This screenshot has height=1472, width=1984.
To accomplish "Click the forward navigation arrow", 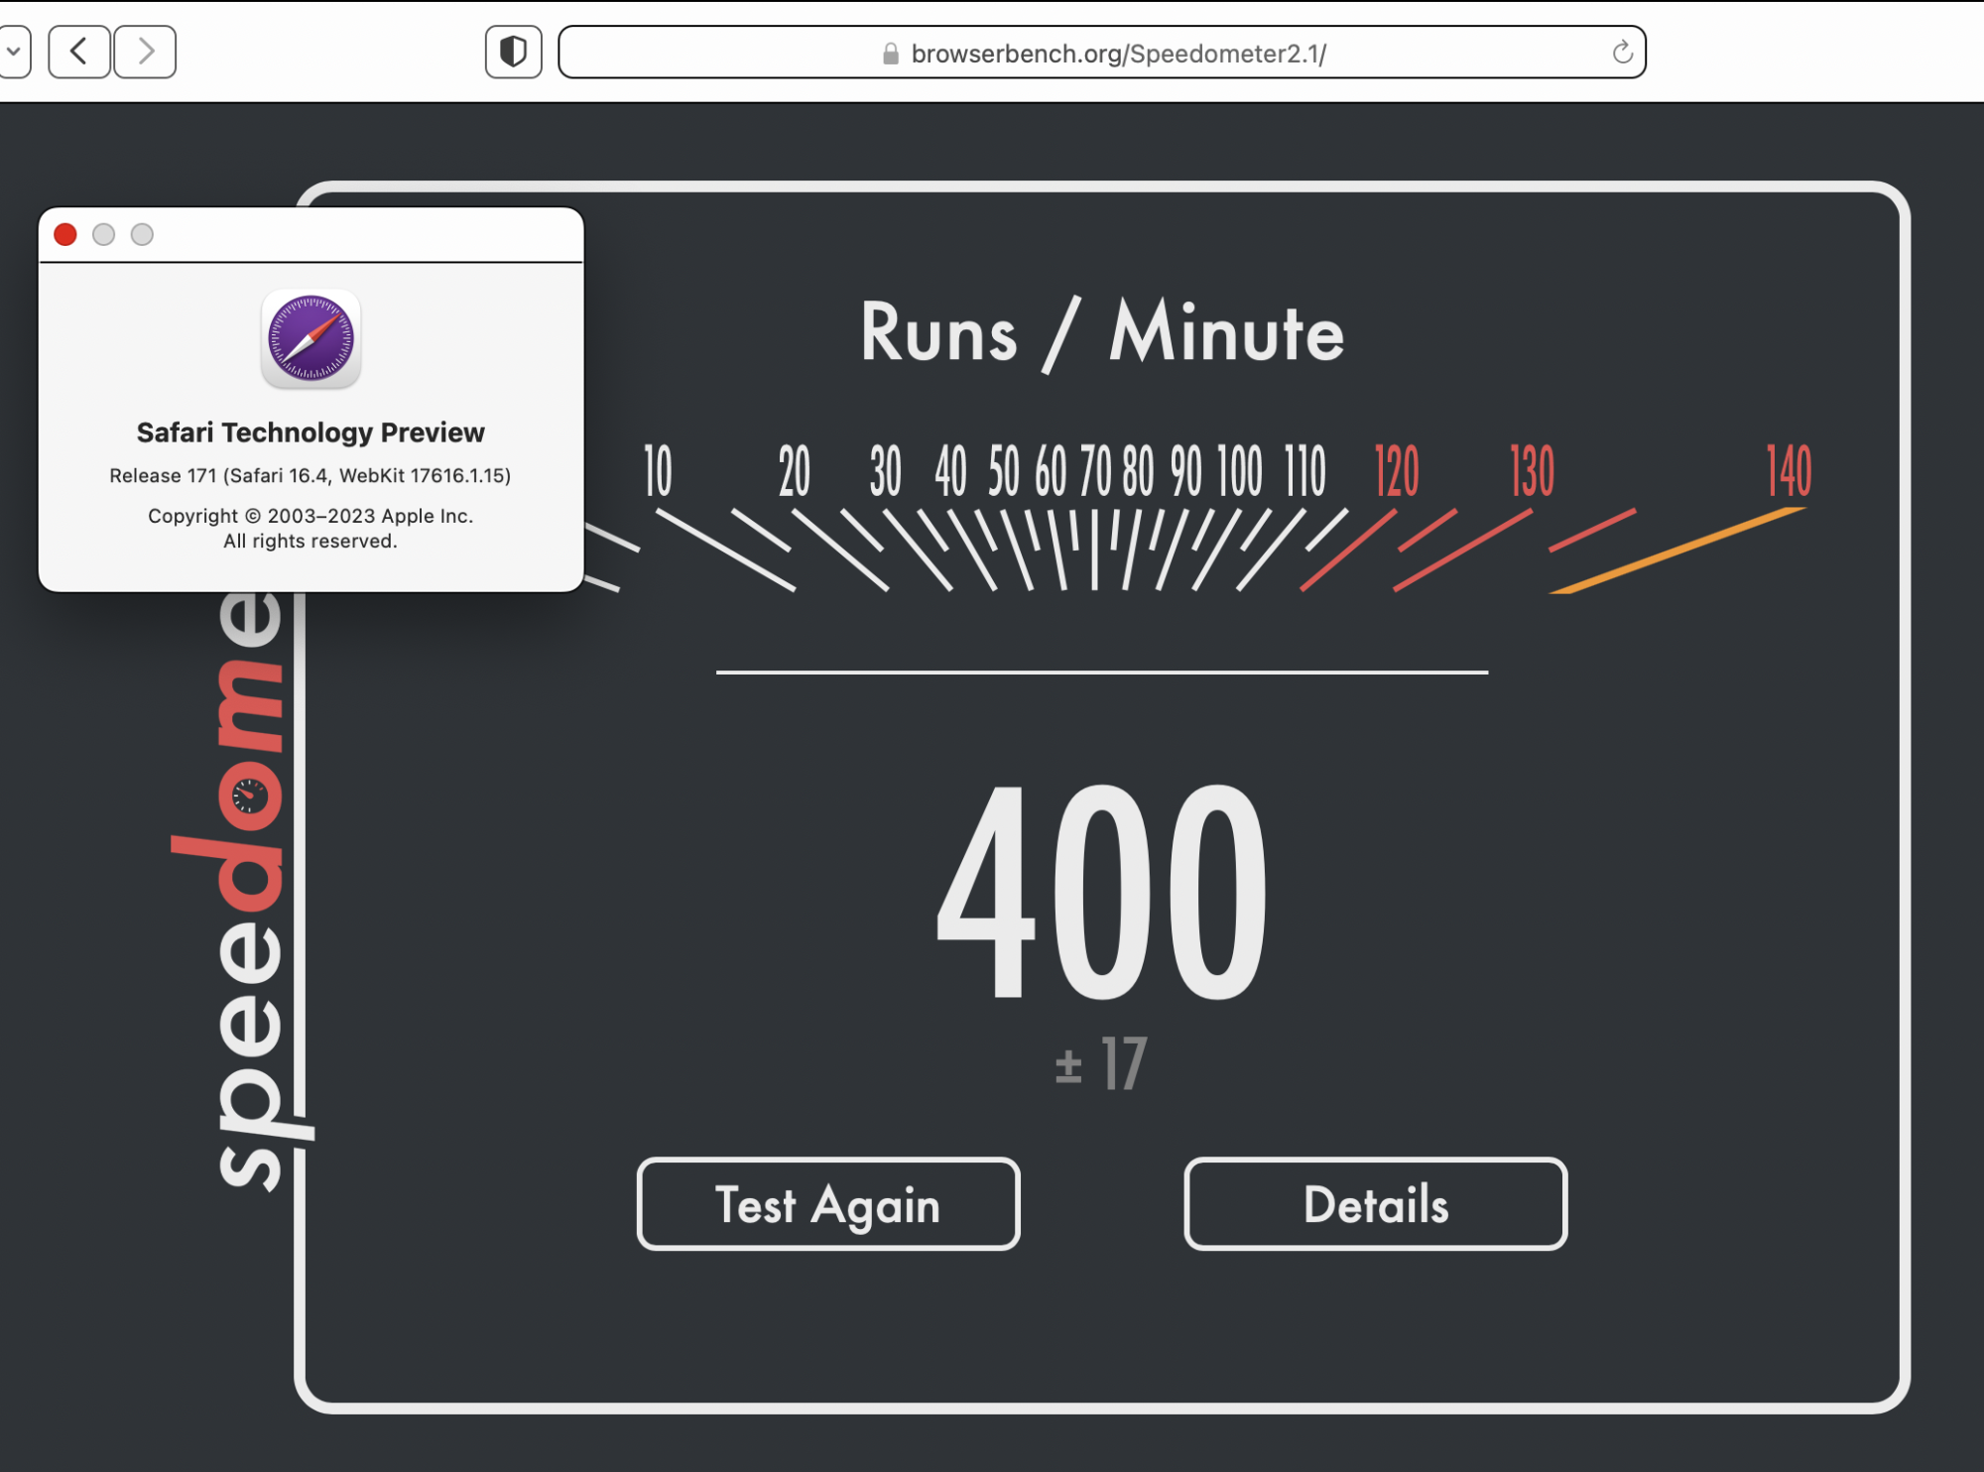I will tap(145, 52).
